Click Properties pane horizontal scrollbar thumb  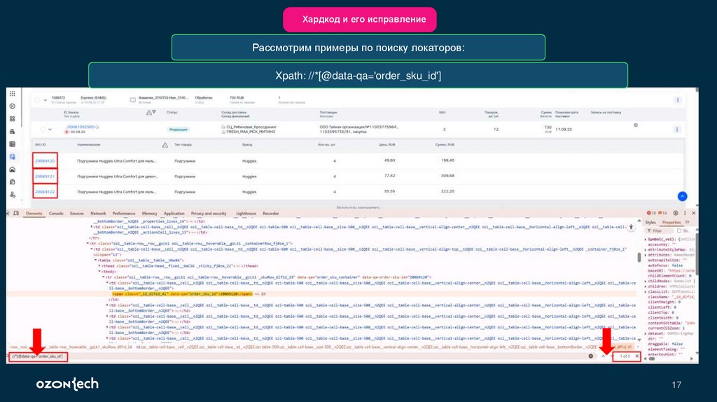652,359
